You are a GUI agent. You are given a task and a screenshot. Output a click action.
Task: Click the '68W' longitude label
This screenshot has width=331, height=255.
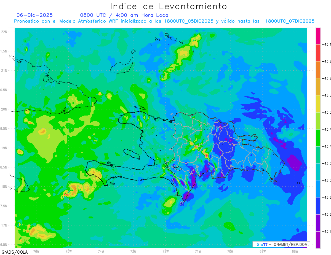tap(295, 251)
